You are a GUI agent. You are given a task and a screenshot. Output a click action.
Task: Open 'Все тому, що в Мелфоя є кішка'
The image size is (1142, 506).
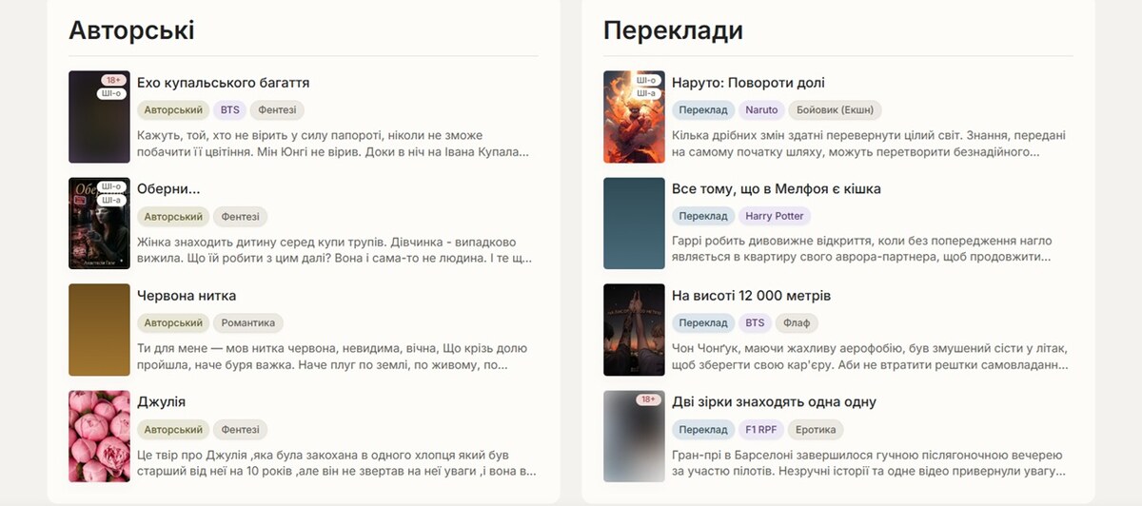777,189
